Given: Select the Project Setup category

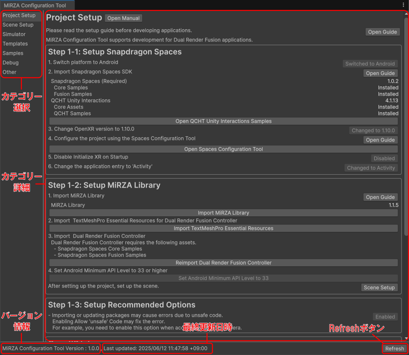Looking at the screenshot, I should coord(21,15).
